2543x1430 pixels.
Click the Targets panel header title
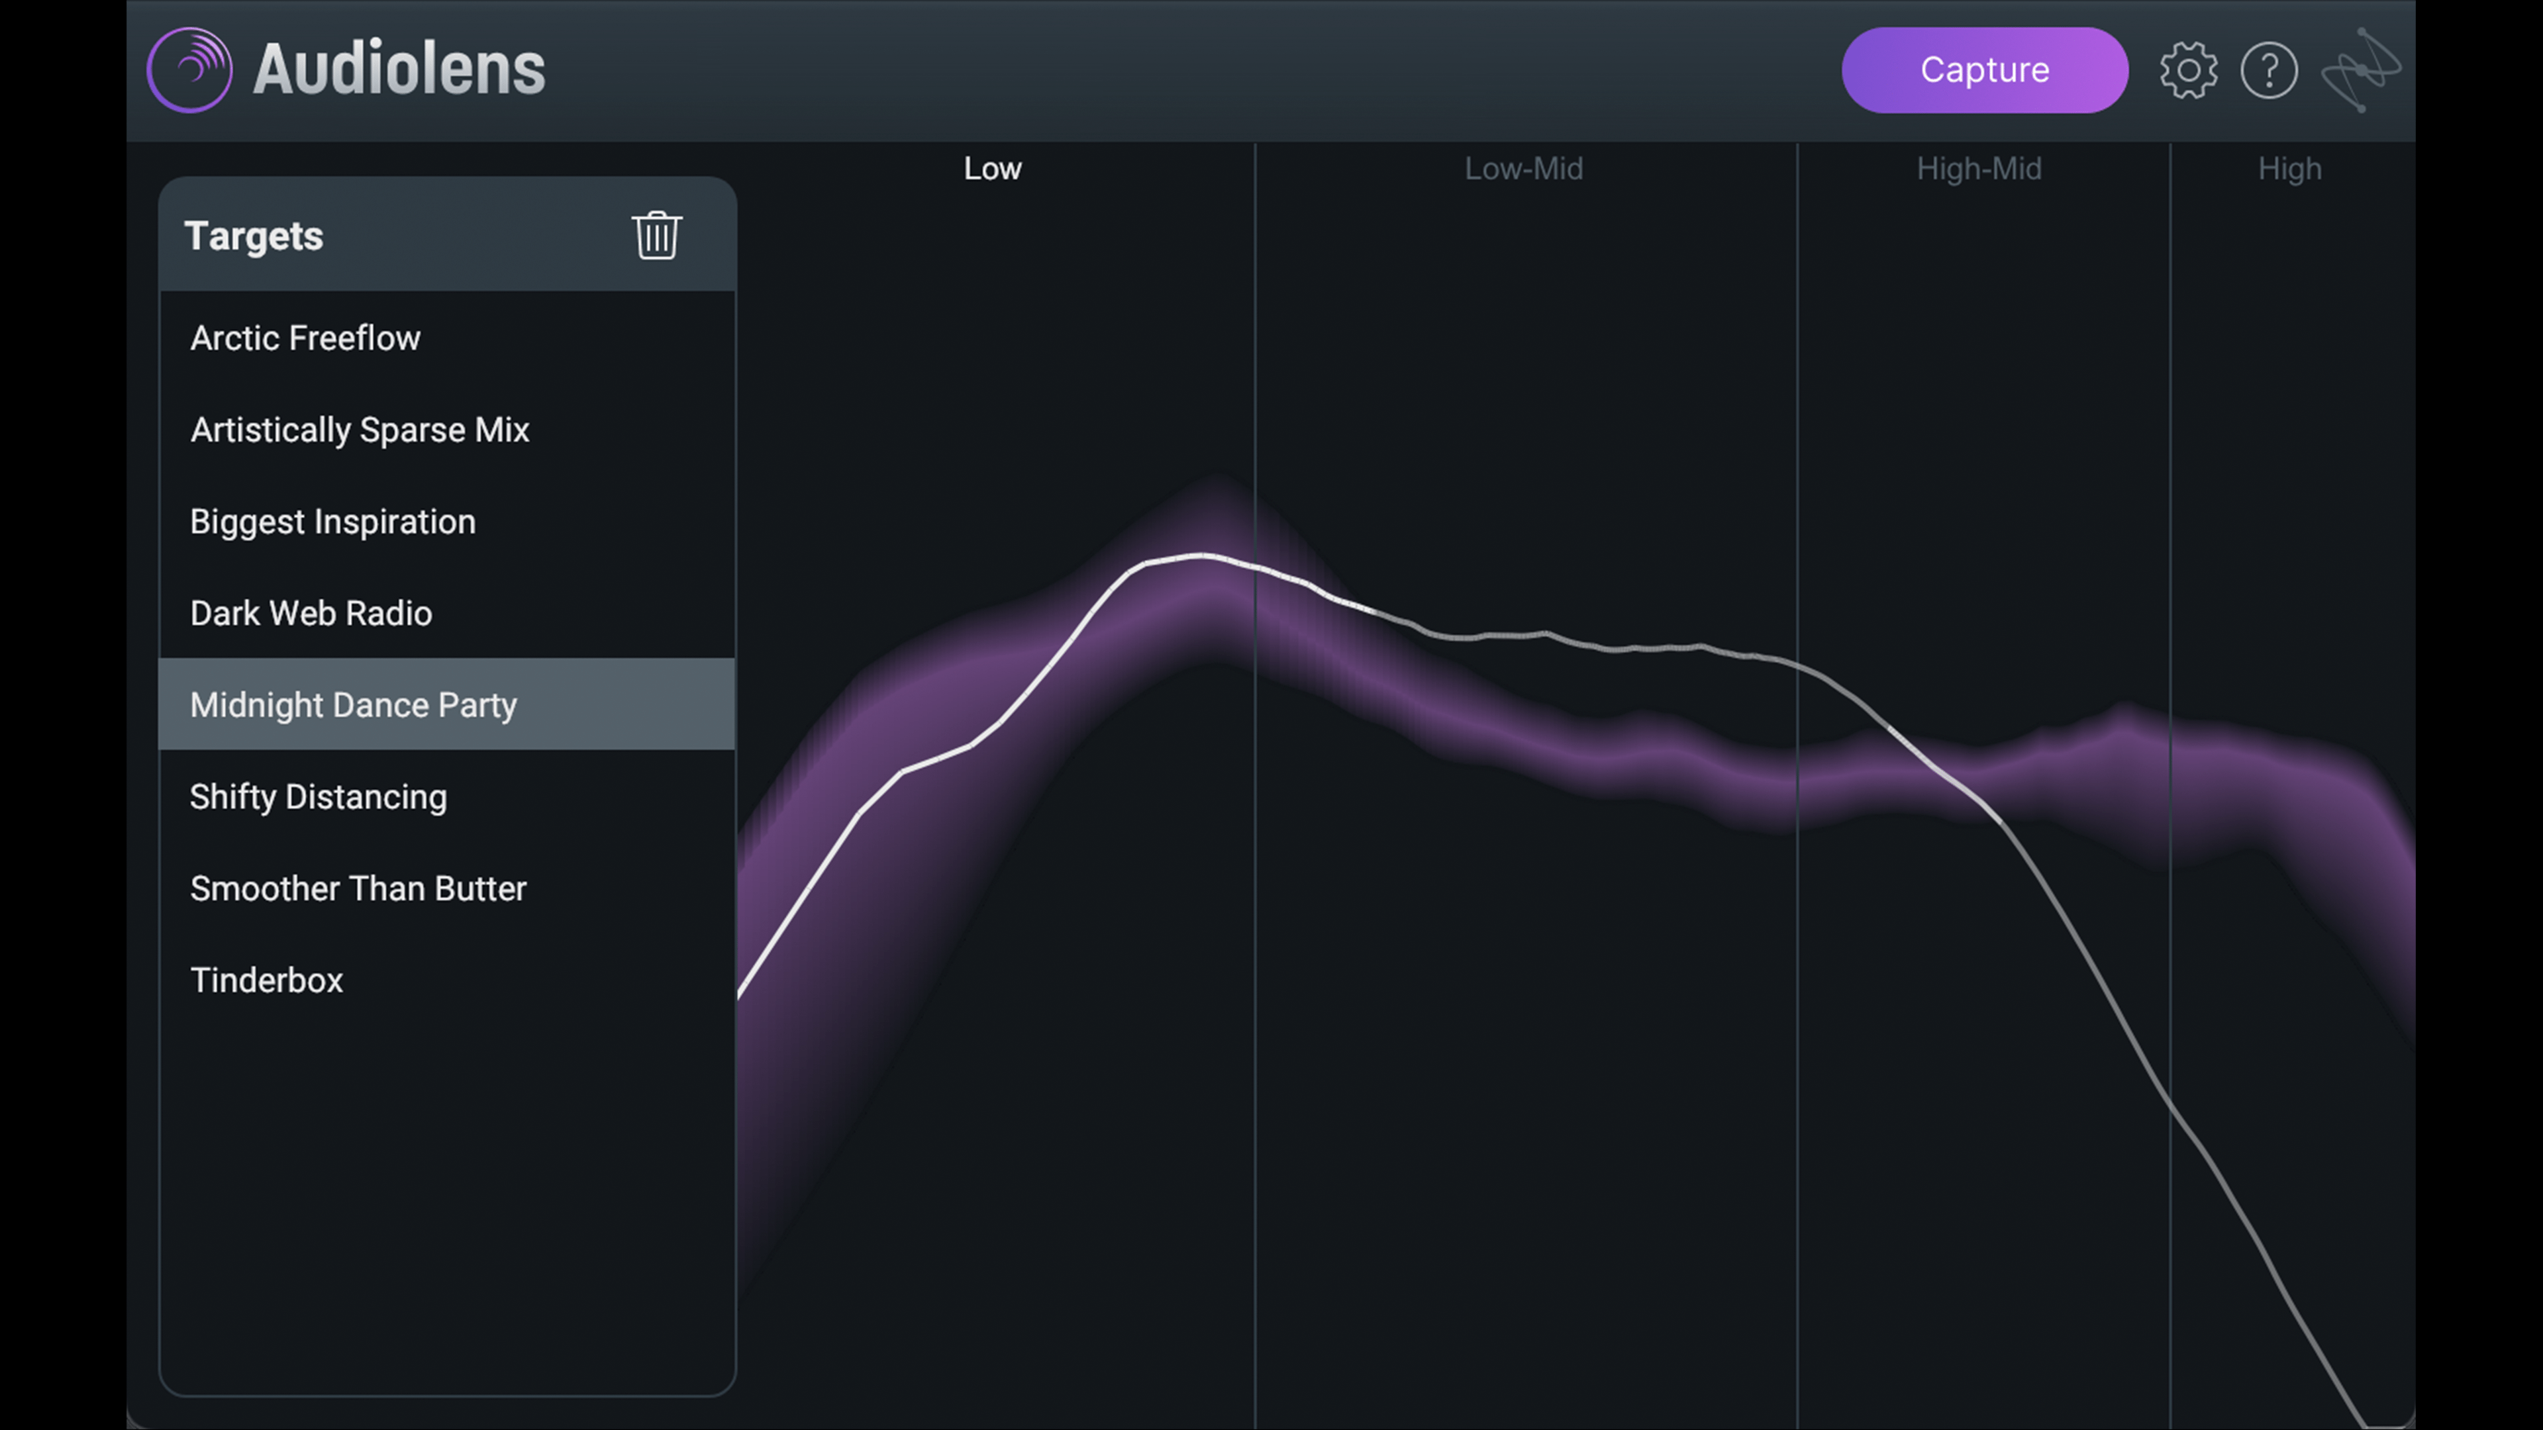(x=254, y=236)
